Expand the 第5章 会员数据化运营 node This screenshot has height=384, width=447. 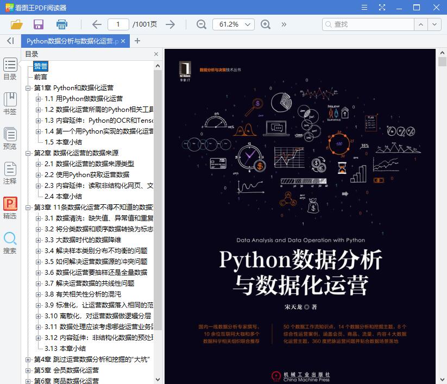28,370
